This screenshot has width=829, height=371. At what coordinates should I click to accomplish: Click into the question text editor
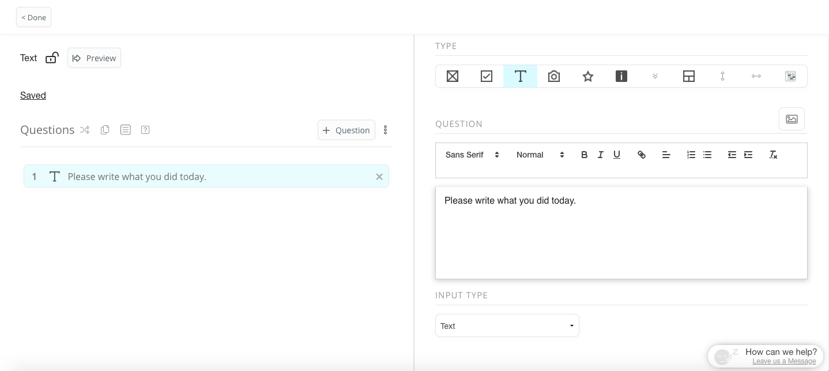tap(621, 233)
